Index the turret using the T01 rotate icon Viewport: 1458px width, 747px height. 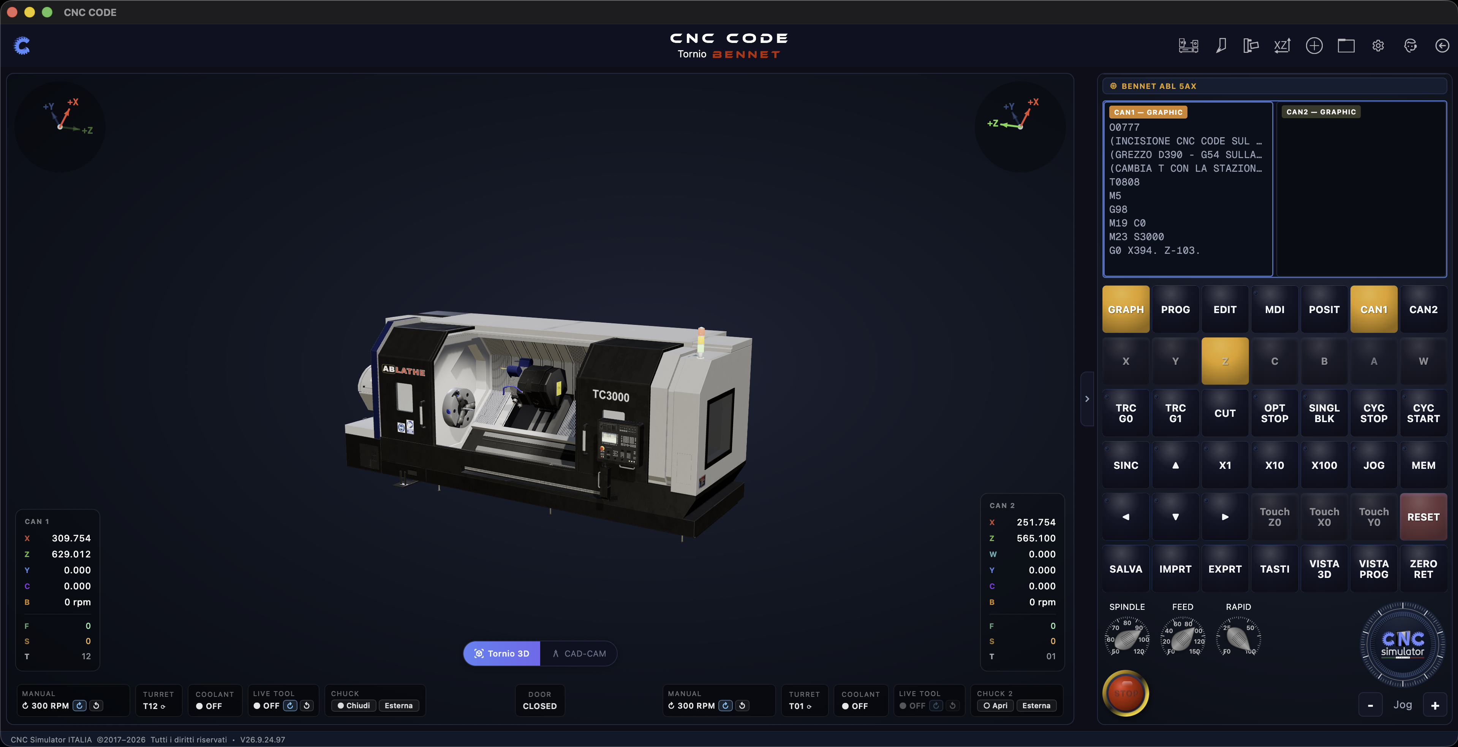(x=809, y=706)
